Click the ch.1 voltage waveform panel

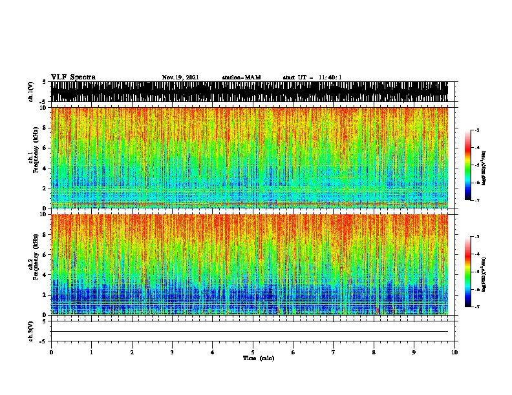[x=249, y=92]
